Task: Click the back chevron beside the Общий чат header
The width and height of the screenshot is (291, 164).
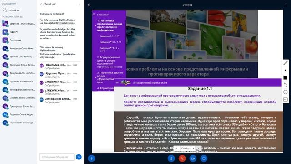Action: click(x=41, y=4)
